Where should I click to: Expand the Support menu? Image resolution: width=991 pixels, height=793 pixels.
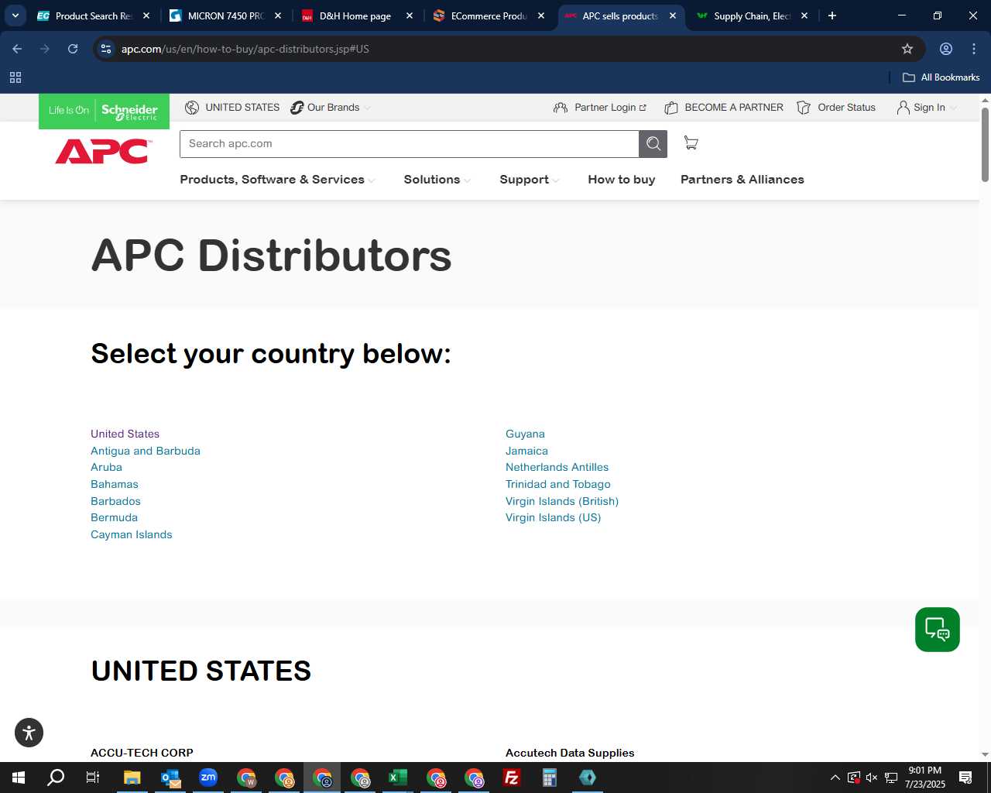[x=530, y=180]
